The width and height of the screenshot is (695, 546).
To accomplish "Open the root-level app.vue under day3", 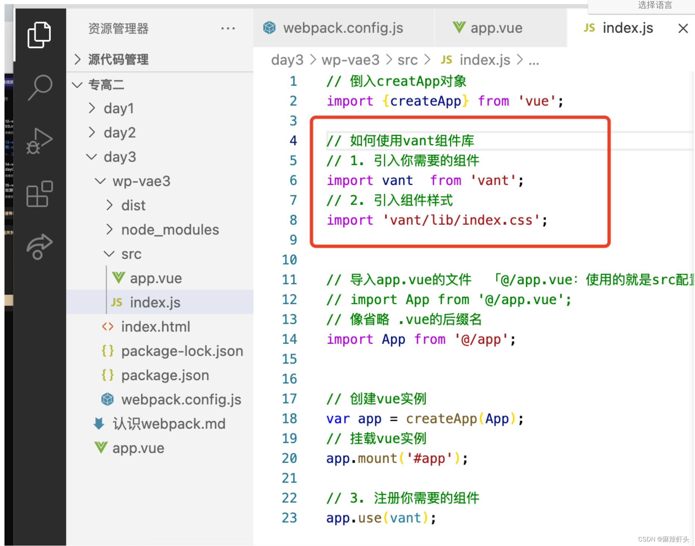I will click(138, 448).
